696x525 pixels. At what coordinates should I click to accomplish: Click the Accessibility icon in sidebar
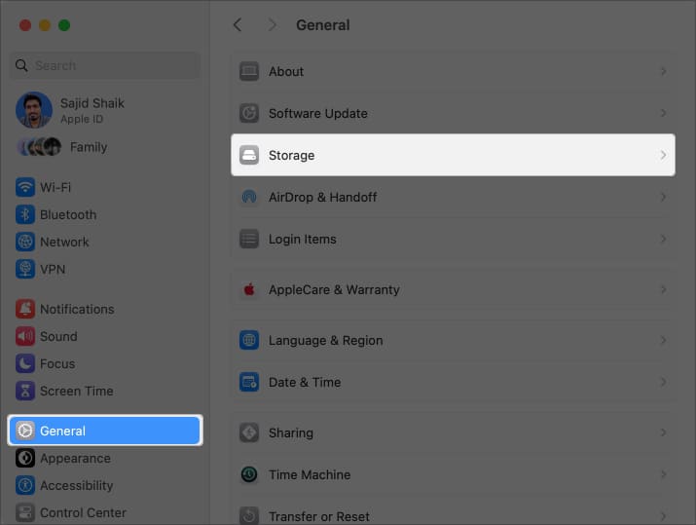click(25, 485)
